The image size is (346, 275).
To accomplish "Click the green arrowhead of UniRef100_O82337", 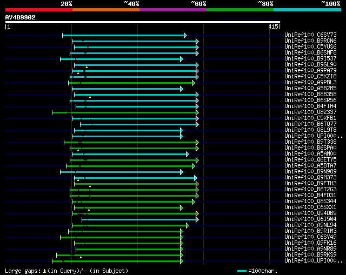I will point(197,113).
